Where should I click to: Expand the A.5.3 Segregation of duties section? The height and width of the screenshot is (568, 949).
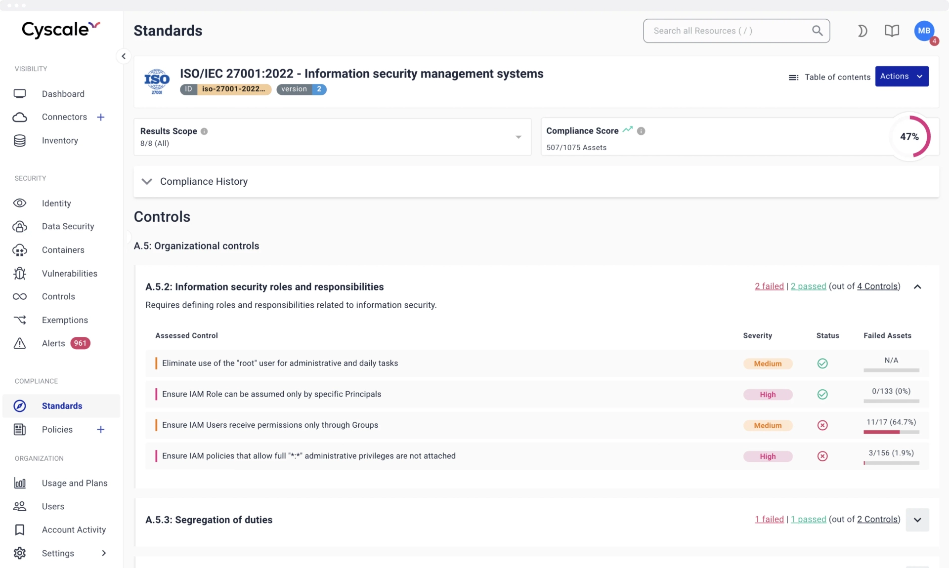coord(918,519)
